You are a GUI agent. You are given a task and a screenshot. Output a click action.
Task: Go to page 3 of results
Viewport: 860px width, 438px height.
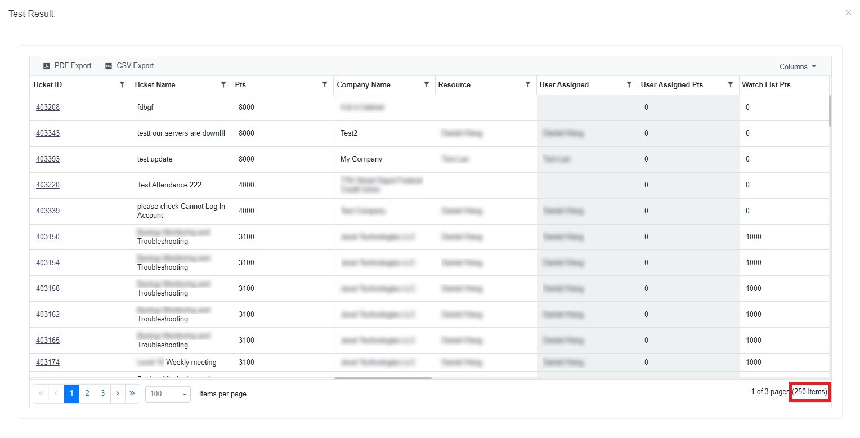tap(102, 394)
